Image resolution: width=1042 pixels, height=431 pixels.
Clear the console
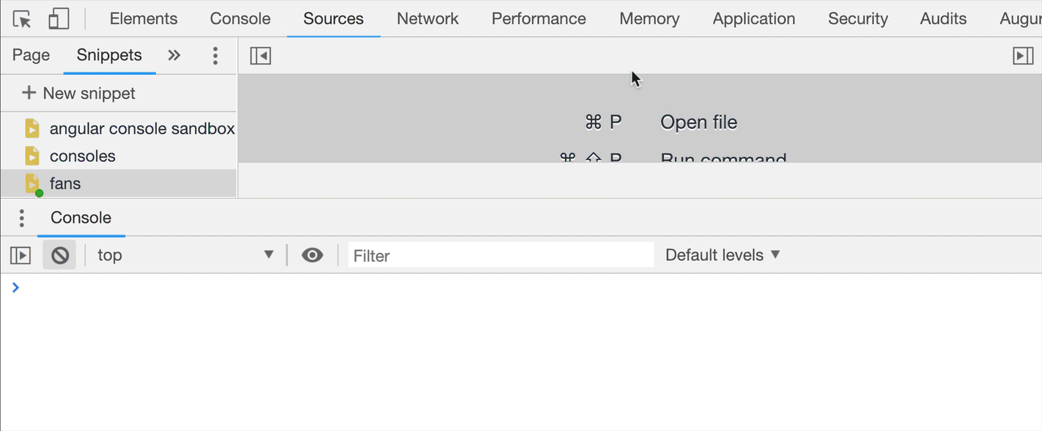[x=59, y=255]
